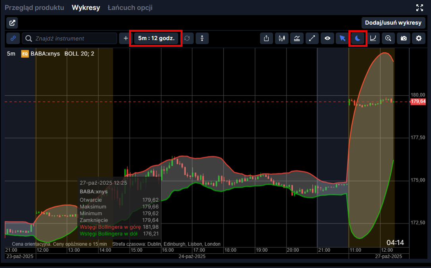Click the share/export chart icon
The width and height of the screenshot is (431, 268).
pyautogui.click(x=266, y=39)
